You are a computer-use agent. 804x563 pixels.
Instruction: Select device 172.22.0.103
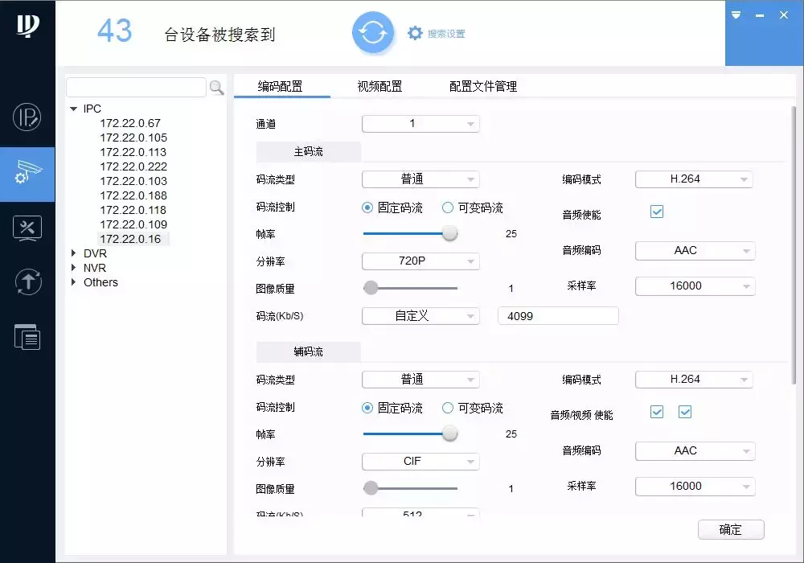click(x=133, y=181)
